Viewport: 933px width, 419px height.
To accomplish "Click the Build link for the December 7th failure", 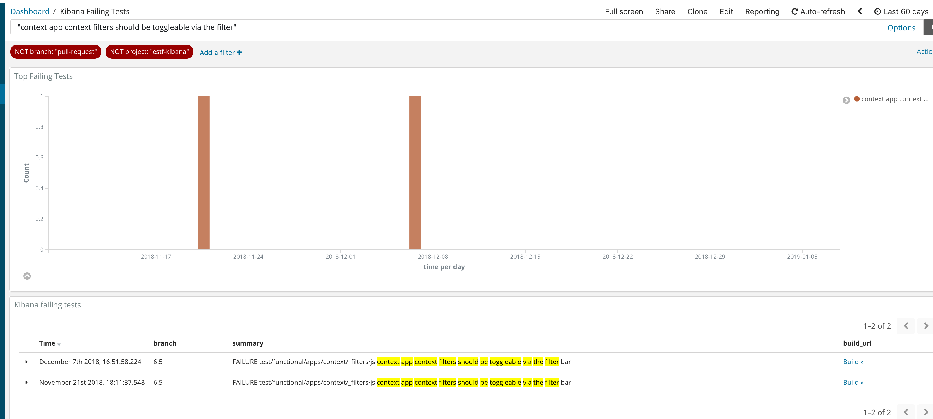I will (853, 361).
